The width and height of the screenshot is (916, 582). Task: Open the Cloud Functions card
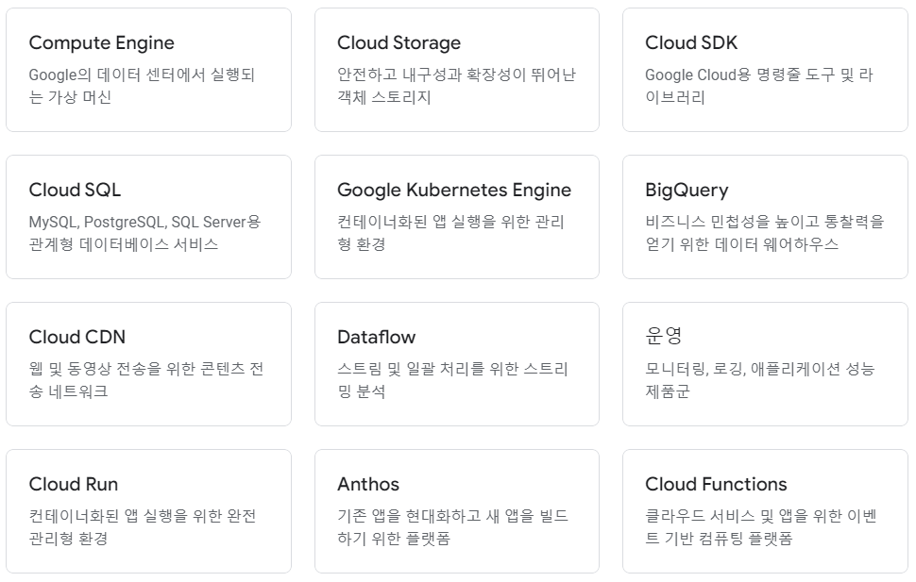coord(765,510)
